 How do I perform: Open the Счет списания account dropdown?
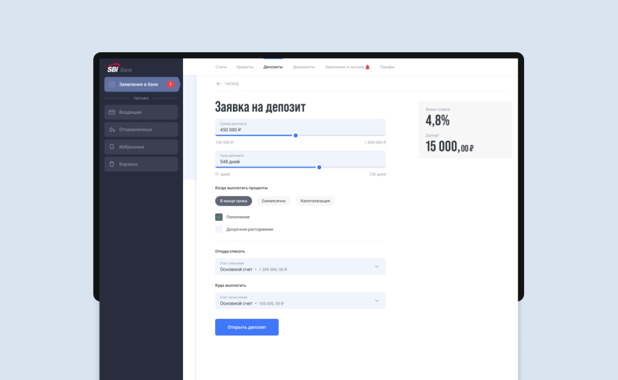point(300,266)
